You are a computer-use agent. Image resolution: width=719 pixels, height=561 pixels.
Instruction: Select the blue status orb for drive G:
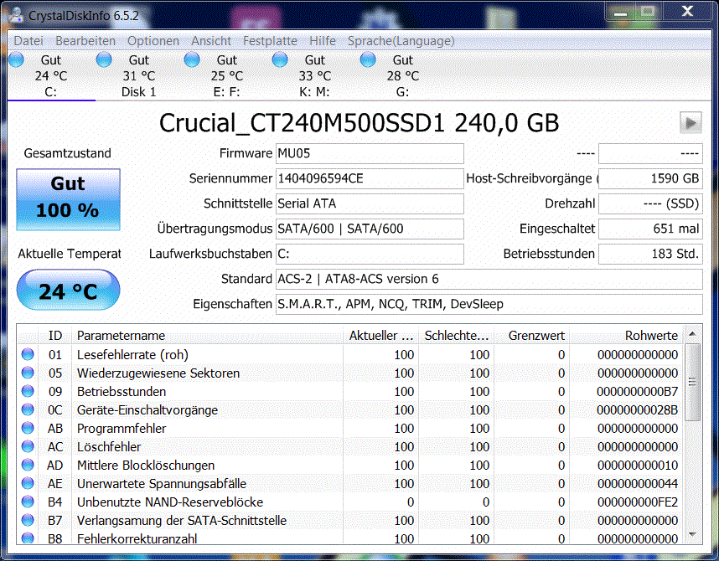pyautogui.click(x=368, y=59)
